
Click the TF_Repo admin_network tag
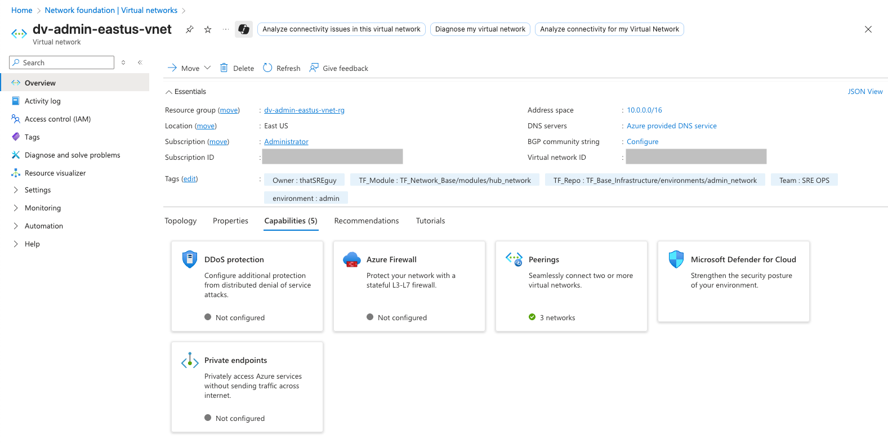pyautogui.click(x=655, y=180)
